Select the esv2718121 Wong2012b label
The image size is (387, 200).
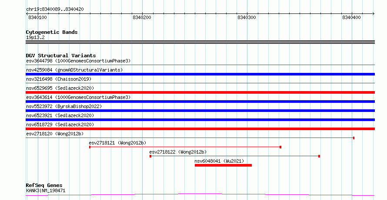click(x=117, y=143)
